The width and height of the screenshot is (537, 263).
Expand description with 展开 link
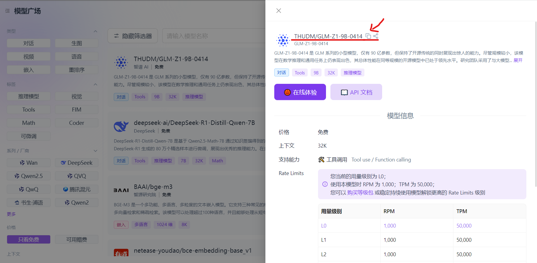tap(518, 60)
